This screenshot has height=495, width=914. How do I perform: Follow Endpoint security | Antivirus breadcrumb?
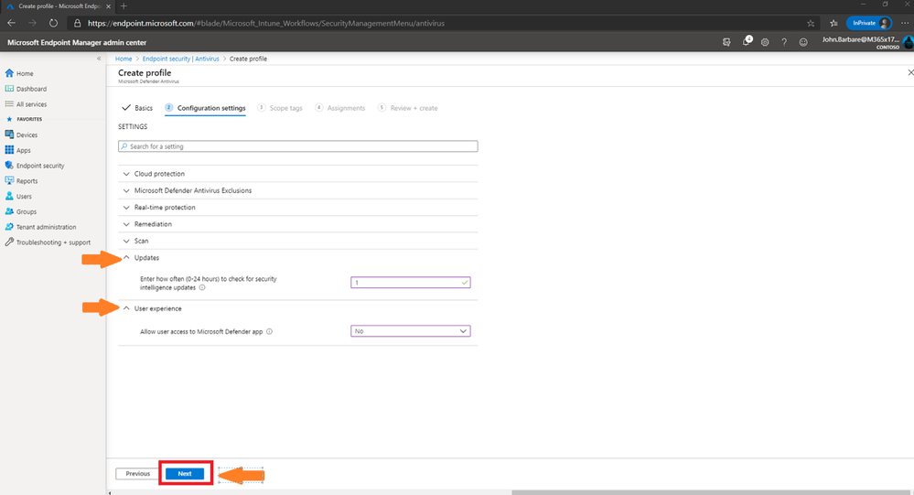click(x=181, y=59)
